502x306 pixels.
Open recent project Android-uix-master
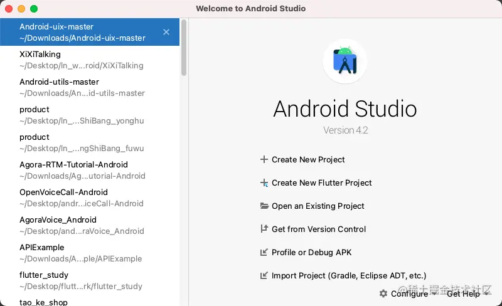click(x=90, y=32)
